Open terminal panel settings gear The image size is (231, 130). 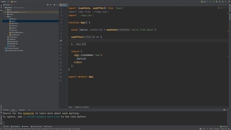(224, 110)
